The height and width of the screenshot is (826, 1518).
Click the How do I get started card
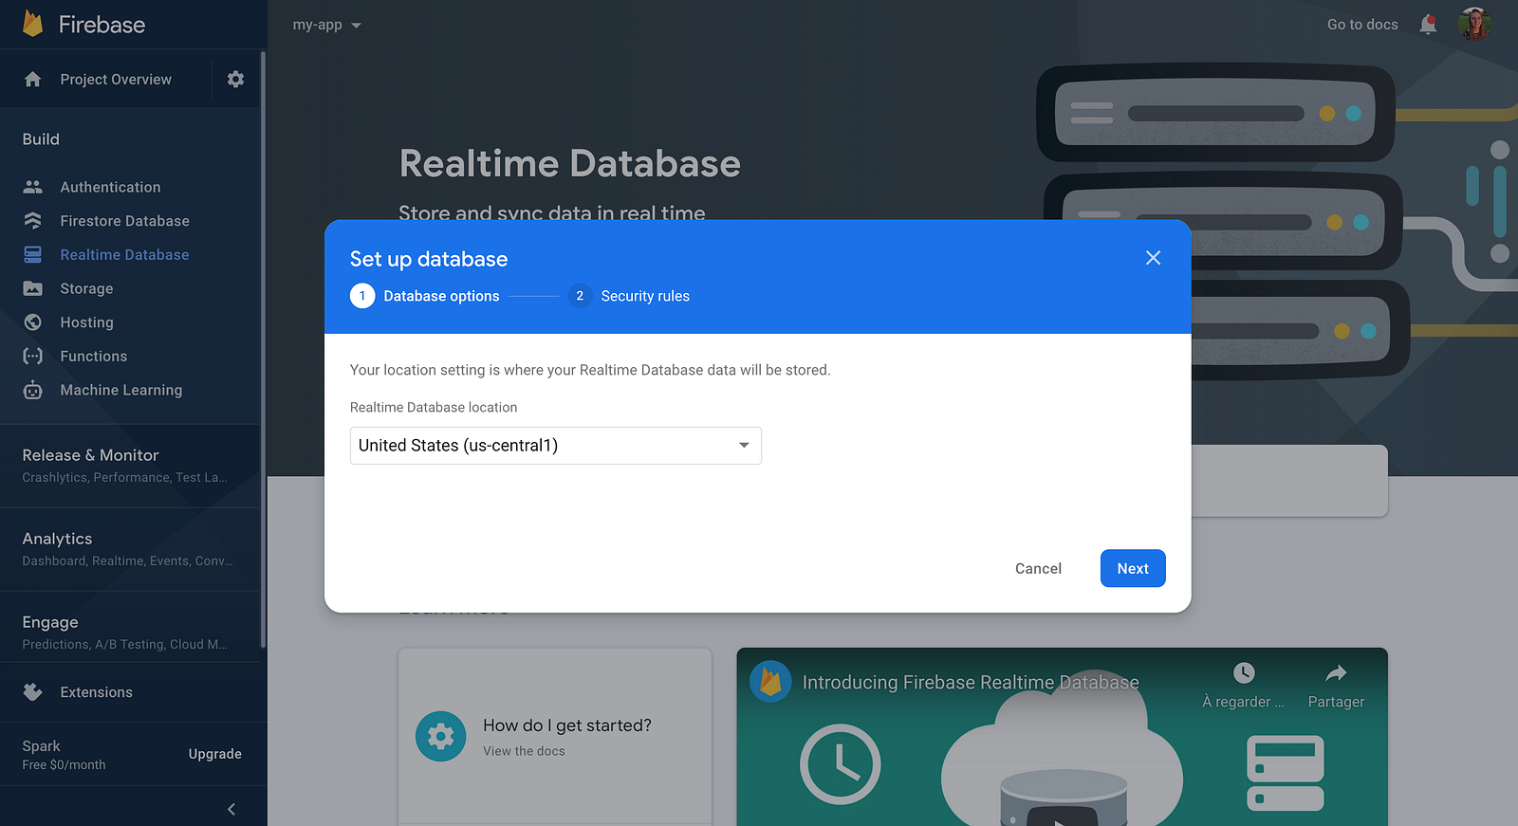(x=555, y=737)
